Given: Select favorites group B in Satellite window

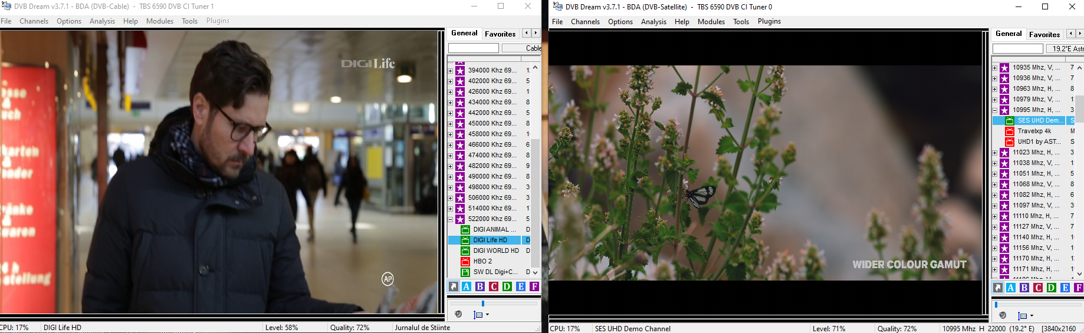Looking at the screenshot, I should 1024,288.
